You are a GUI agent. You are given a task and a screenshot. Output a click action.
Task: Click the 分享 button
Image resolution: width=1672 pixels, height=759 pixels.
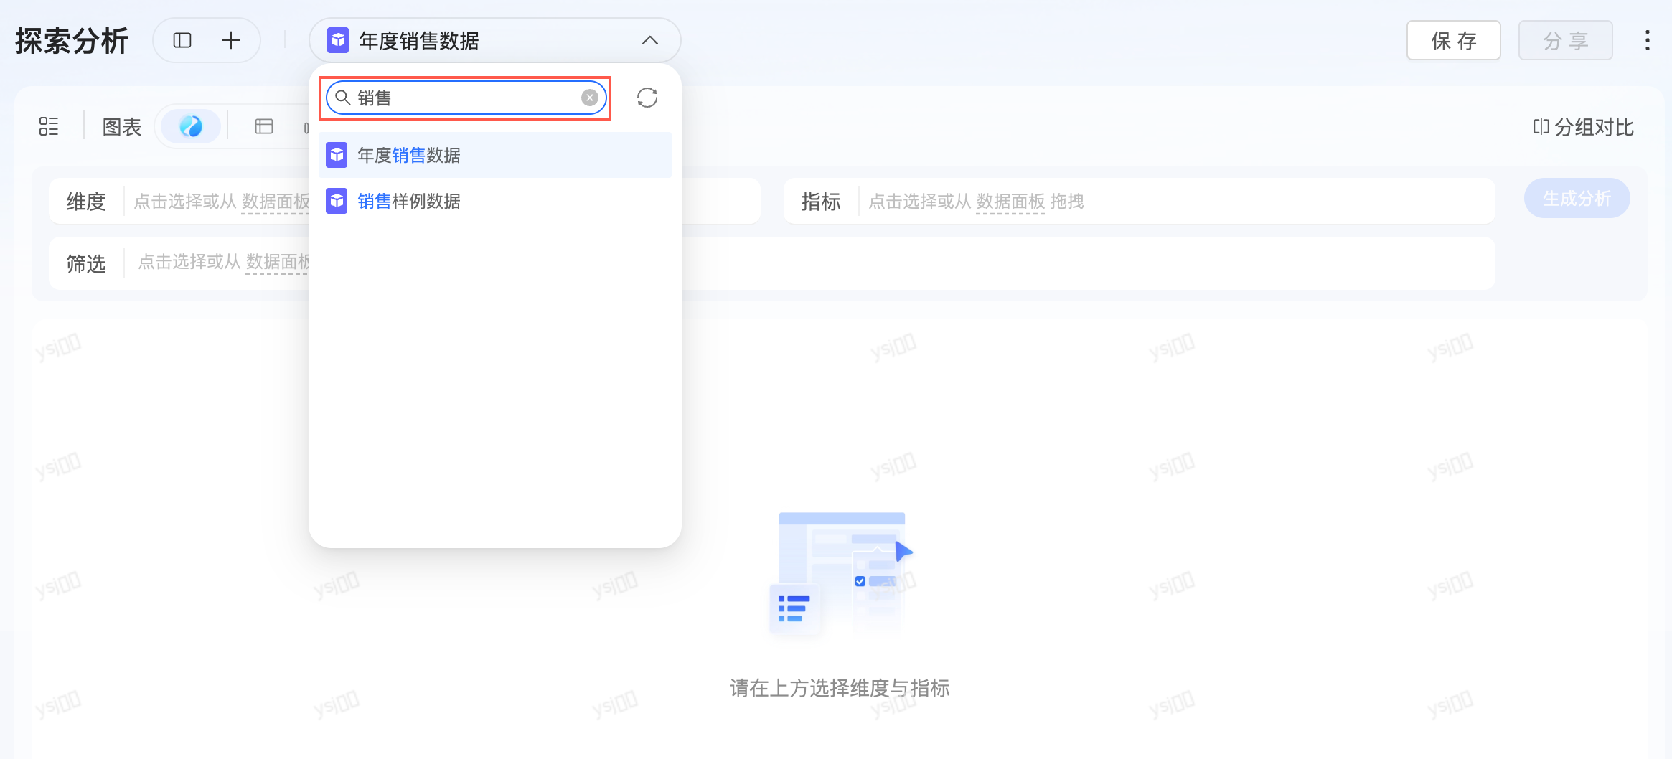(x=1566, y=40)
